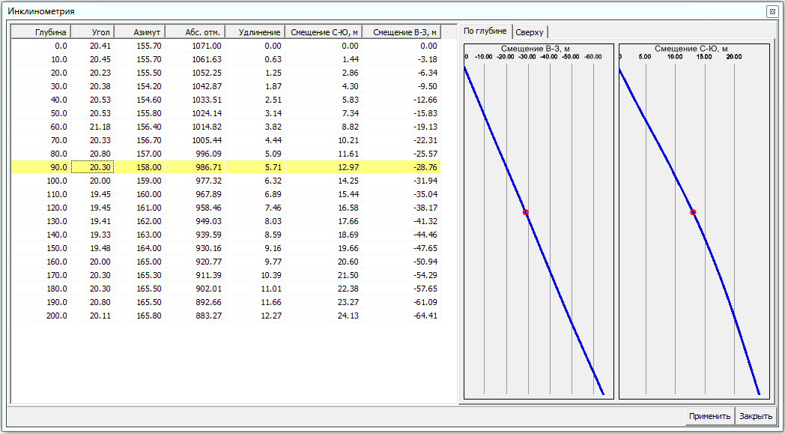This screenshot has height=434, width=785.
Task: Click В-З offset value -50.94
Action: [425, 262]
